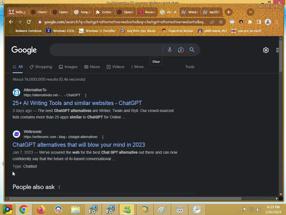Image resolution: width=286 pixels, height=215 pixels.
Task: Open network icon in system tray
Action: pos(252,209)
